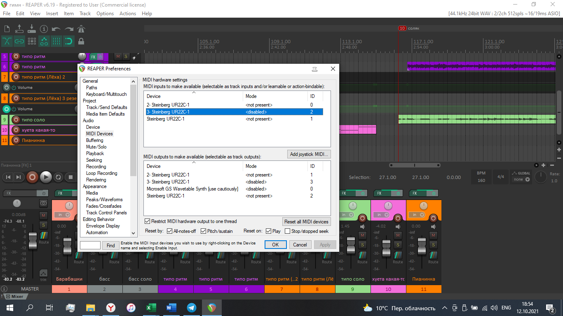The height and width of the screenshot is (316, 563).
Task: Click the Redo arrow icon
Action: 69,29
